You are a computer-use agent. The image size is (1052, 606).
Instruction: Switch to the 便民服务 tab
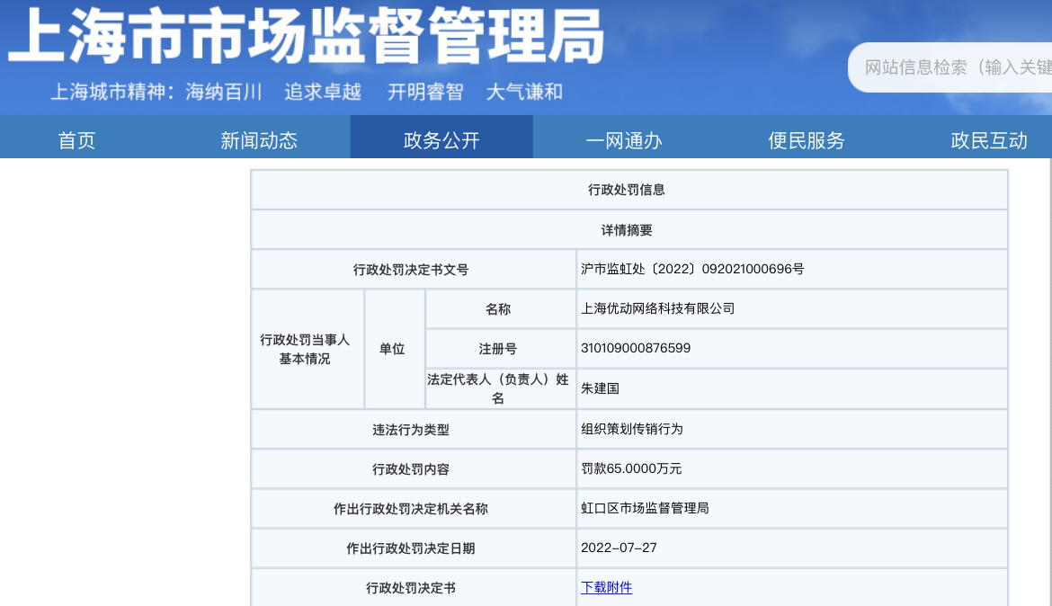[807, 140]
